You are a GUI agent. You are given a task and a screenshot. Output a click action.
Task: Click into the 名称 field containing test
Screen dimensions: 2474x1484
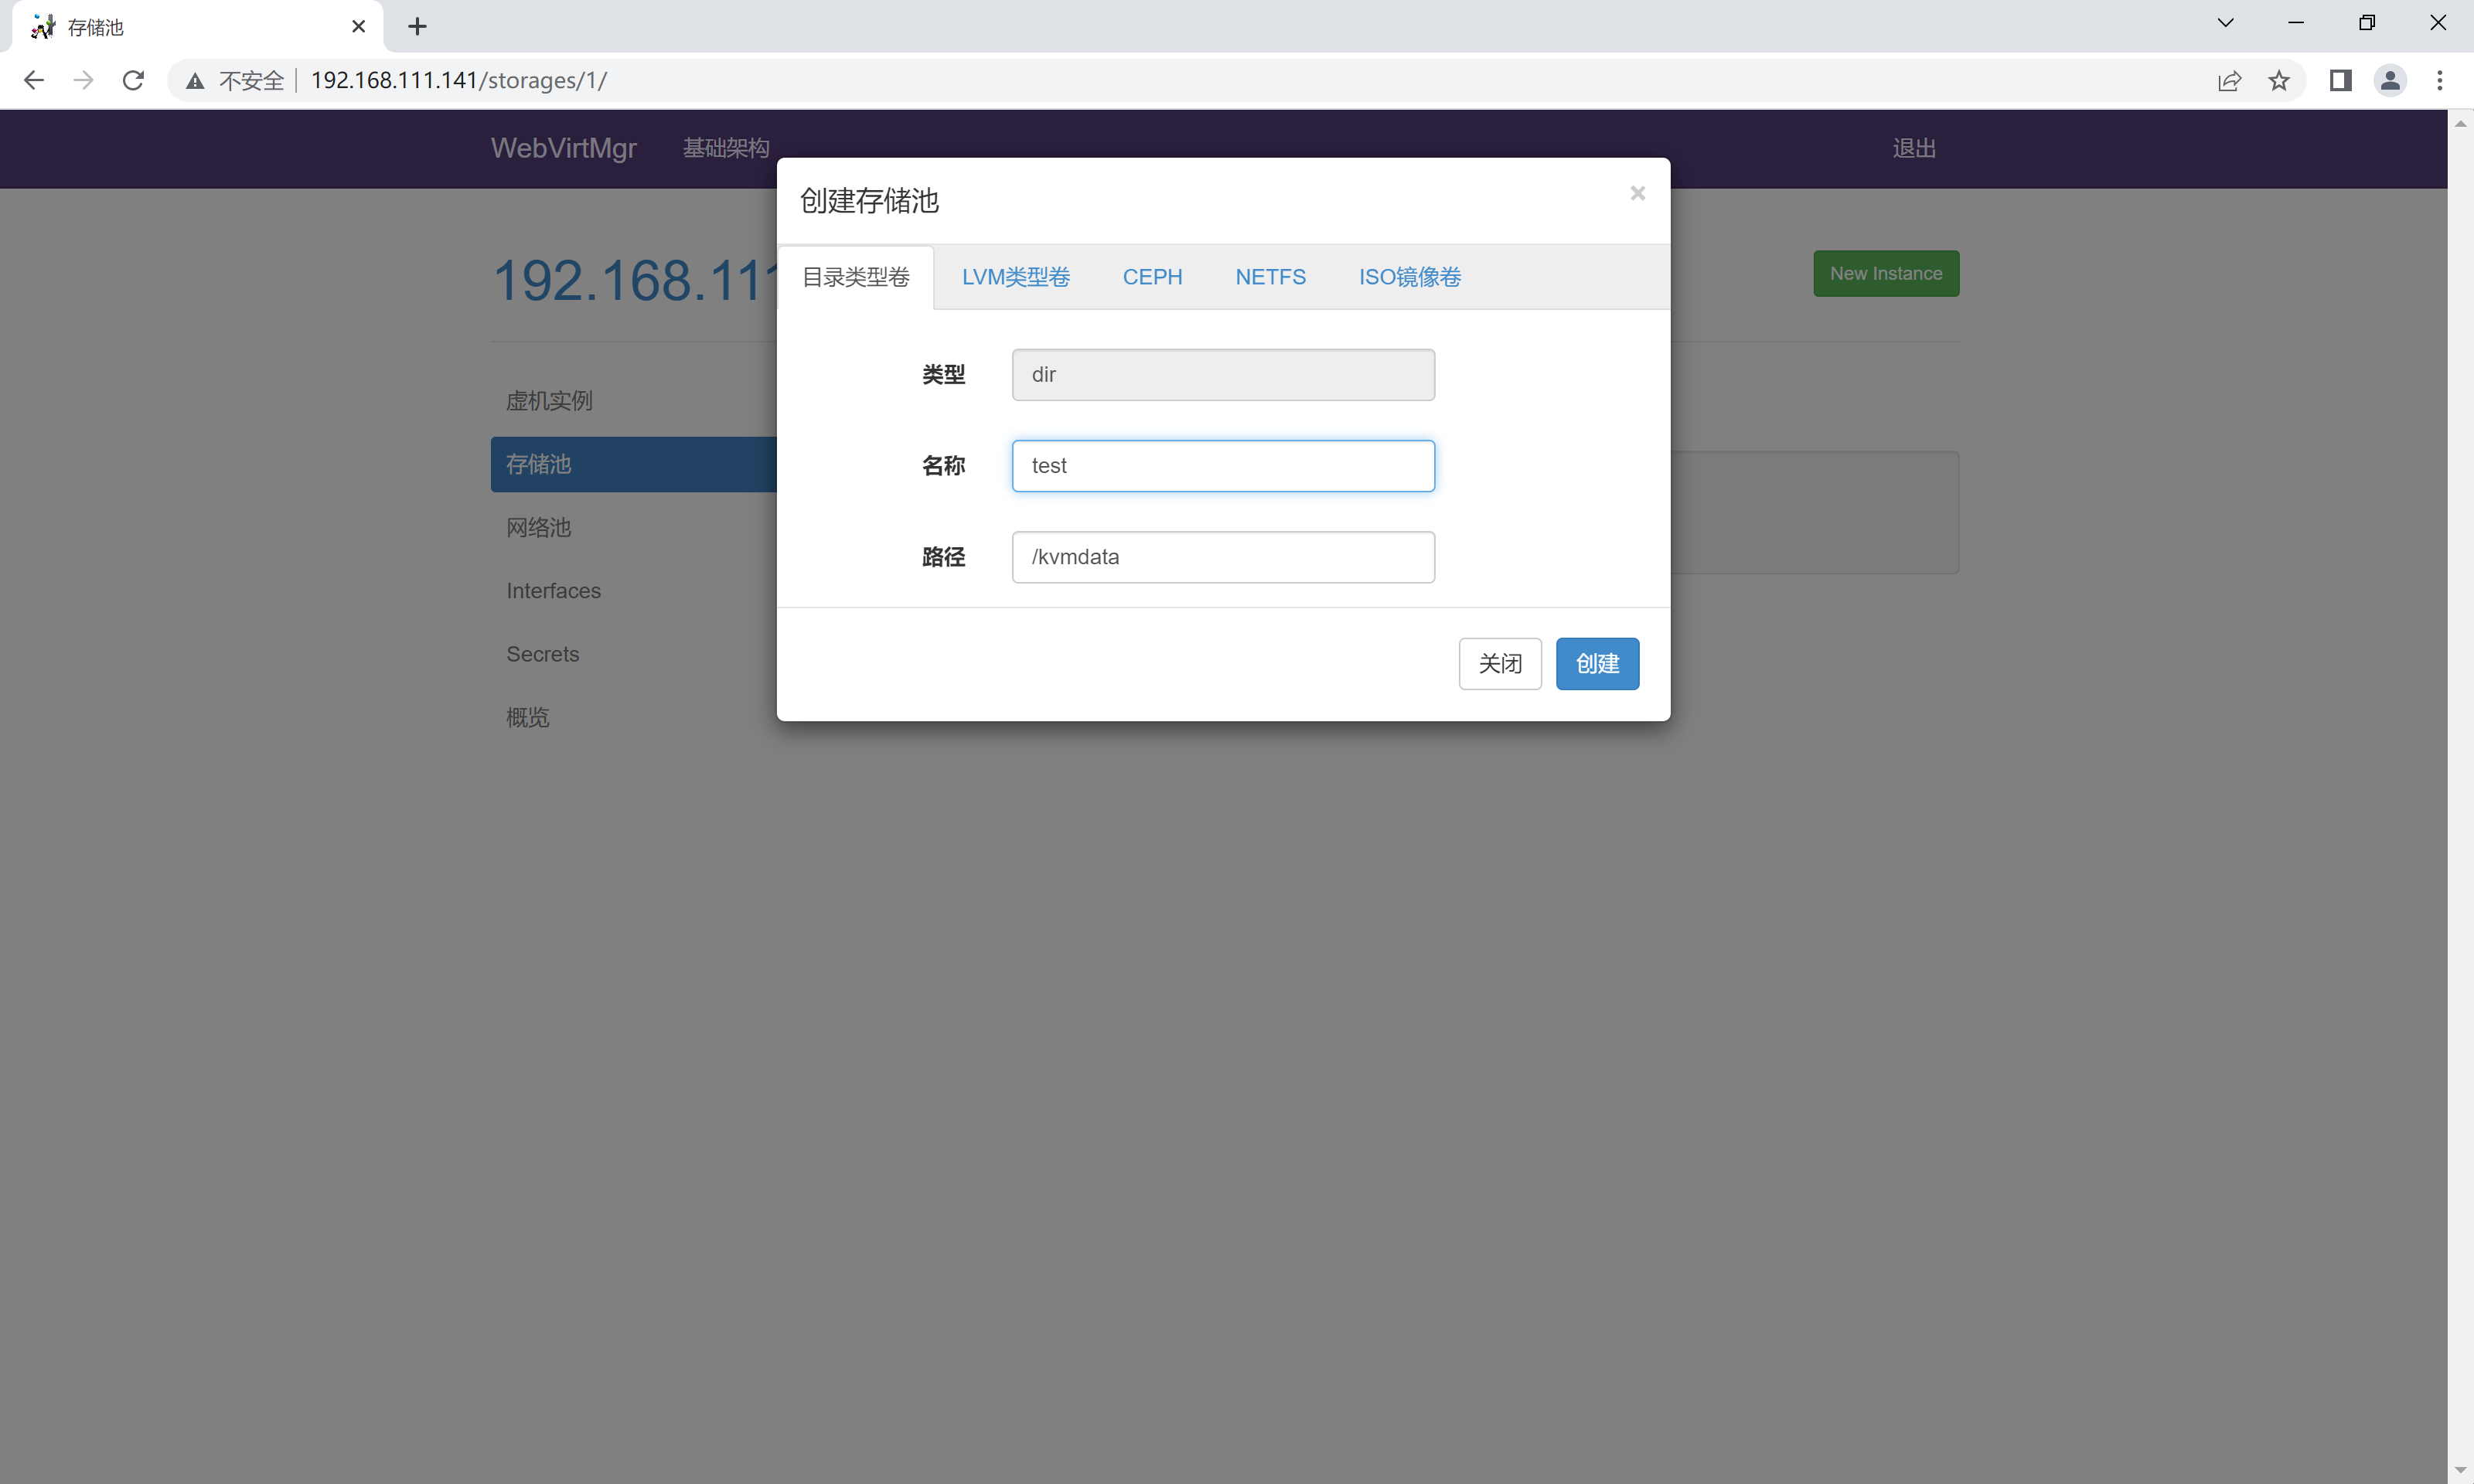click(1222, 466)
